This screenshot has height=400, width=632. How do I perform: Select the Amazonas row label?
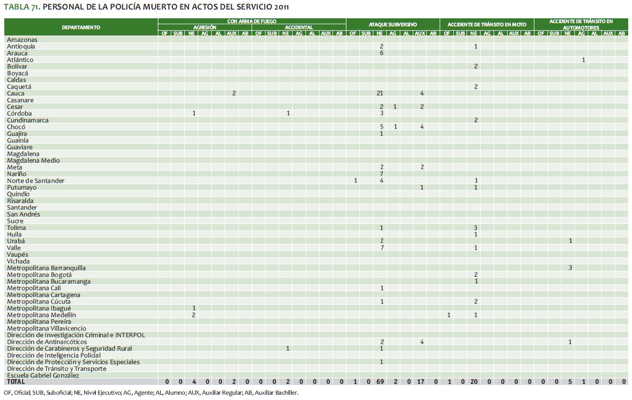pos(22,39)
